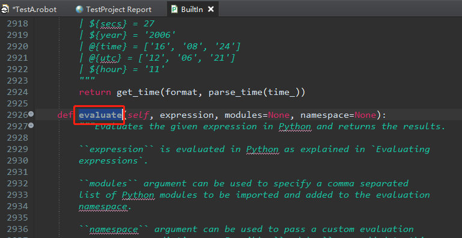Click 'modules=None' parameter in the signature

(257, 115)
